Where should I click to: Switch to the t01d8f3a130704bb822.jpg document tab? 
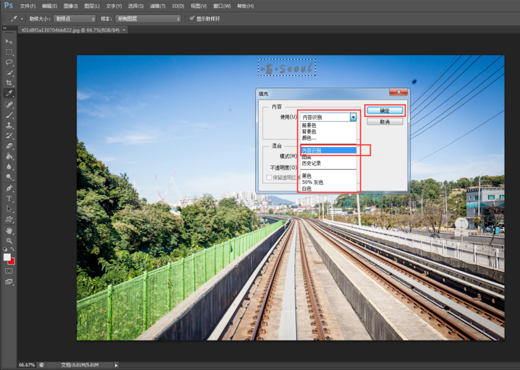[x=70, y=30]
